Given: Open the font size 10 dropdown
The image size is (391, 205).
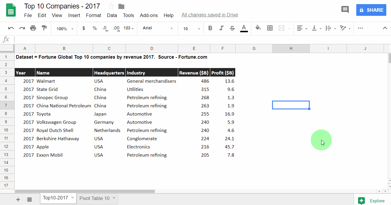Looking at the screenshot, I should (x=191, y=29).
